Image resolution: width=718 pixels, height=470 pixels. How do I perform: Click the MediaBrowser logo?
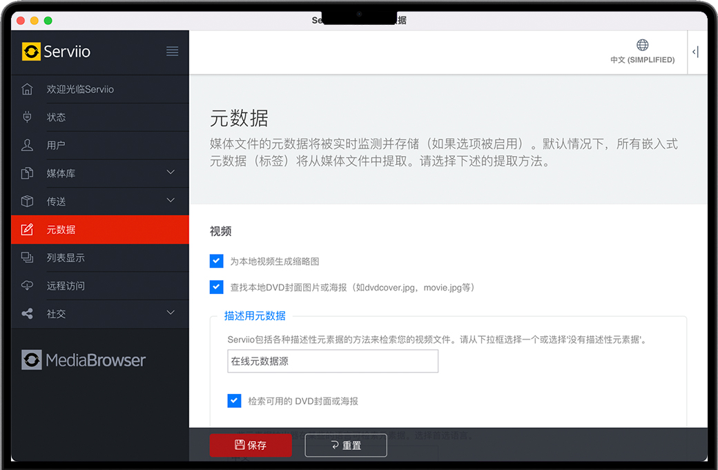coord(84,360)
